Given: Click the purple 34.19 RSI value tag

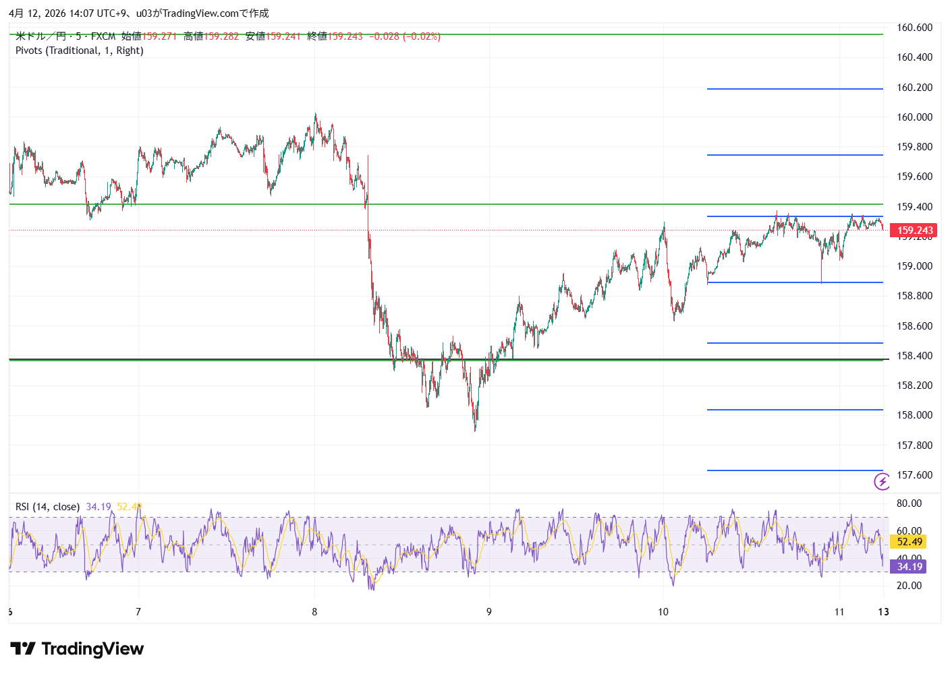Looking at the screenshot, I should pos(909,567).
